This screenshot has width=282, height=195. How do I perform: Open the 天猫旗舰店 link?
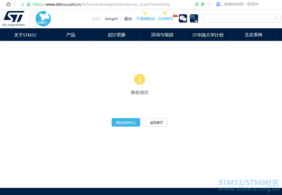click(x=145, y=19)
